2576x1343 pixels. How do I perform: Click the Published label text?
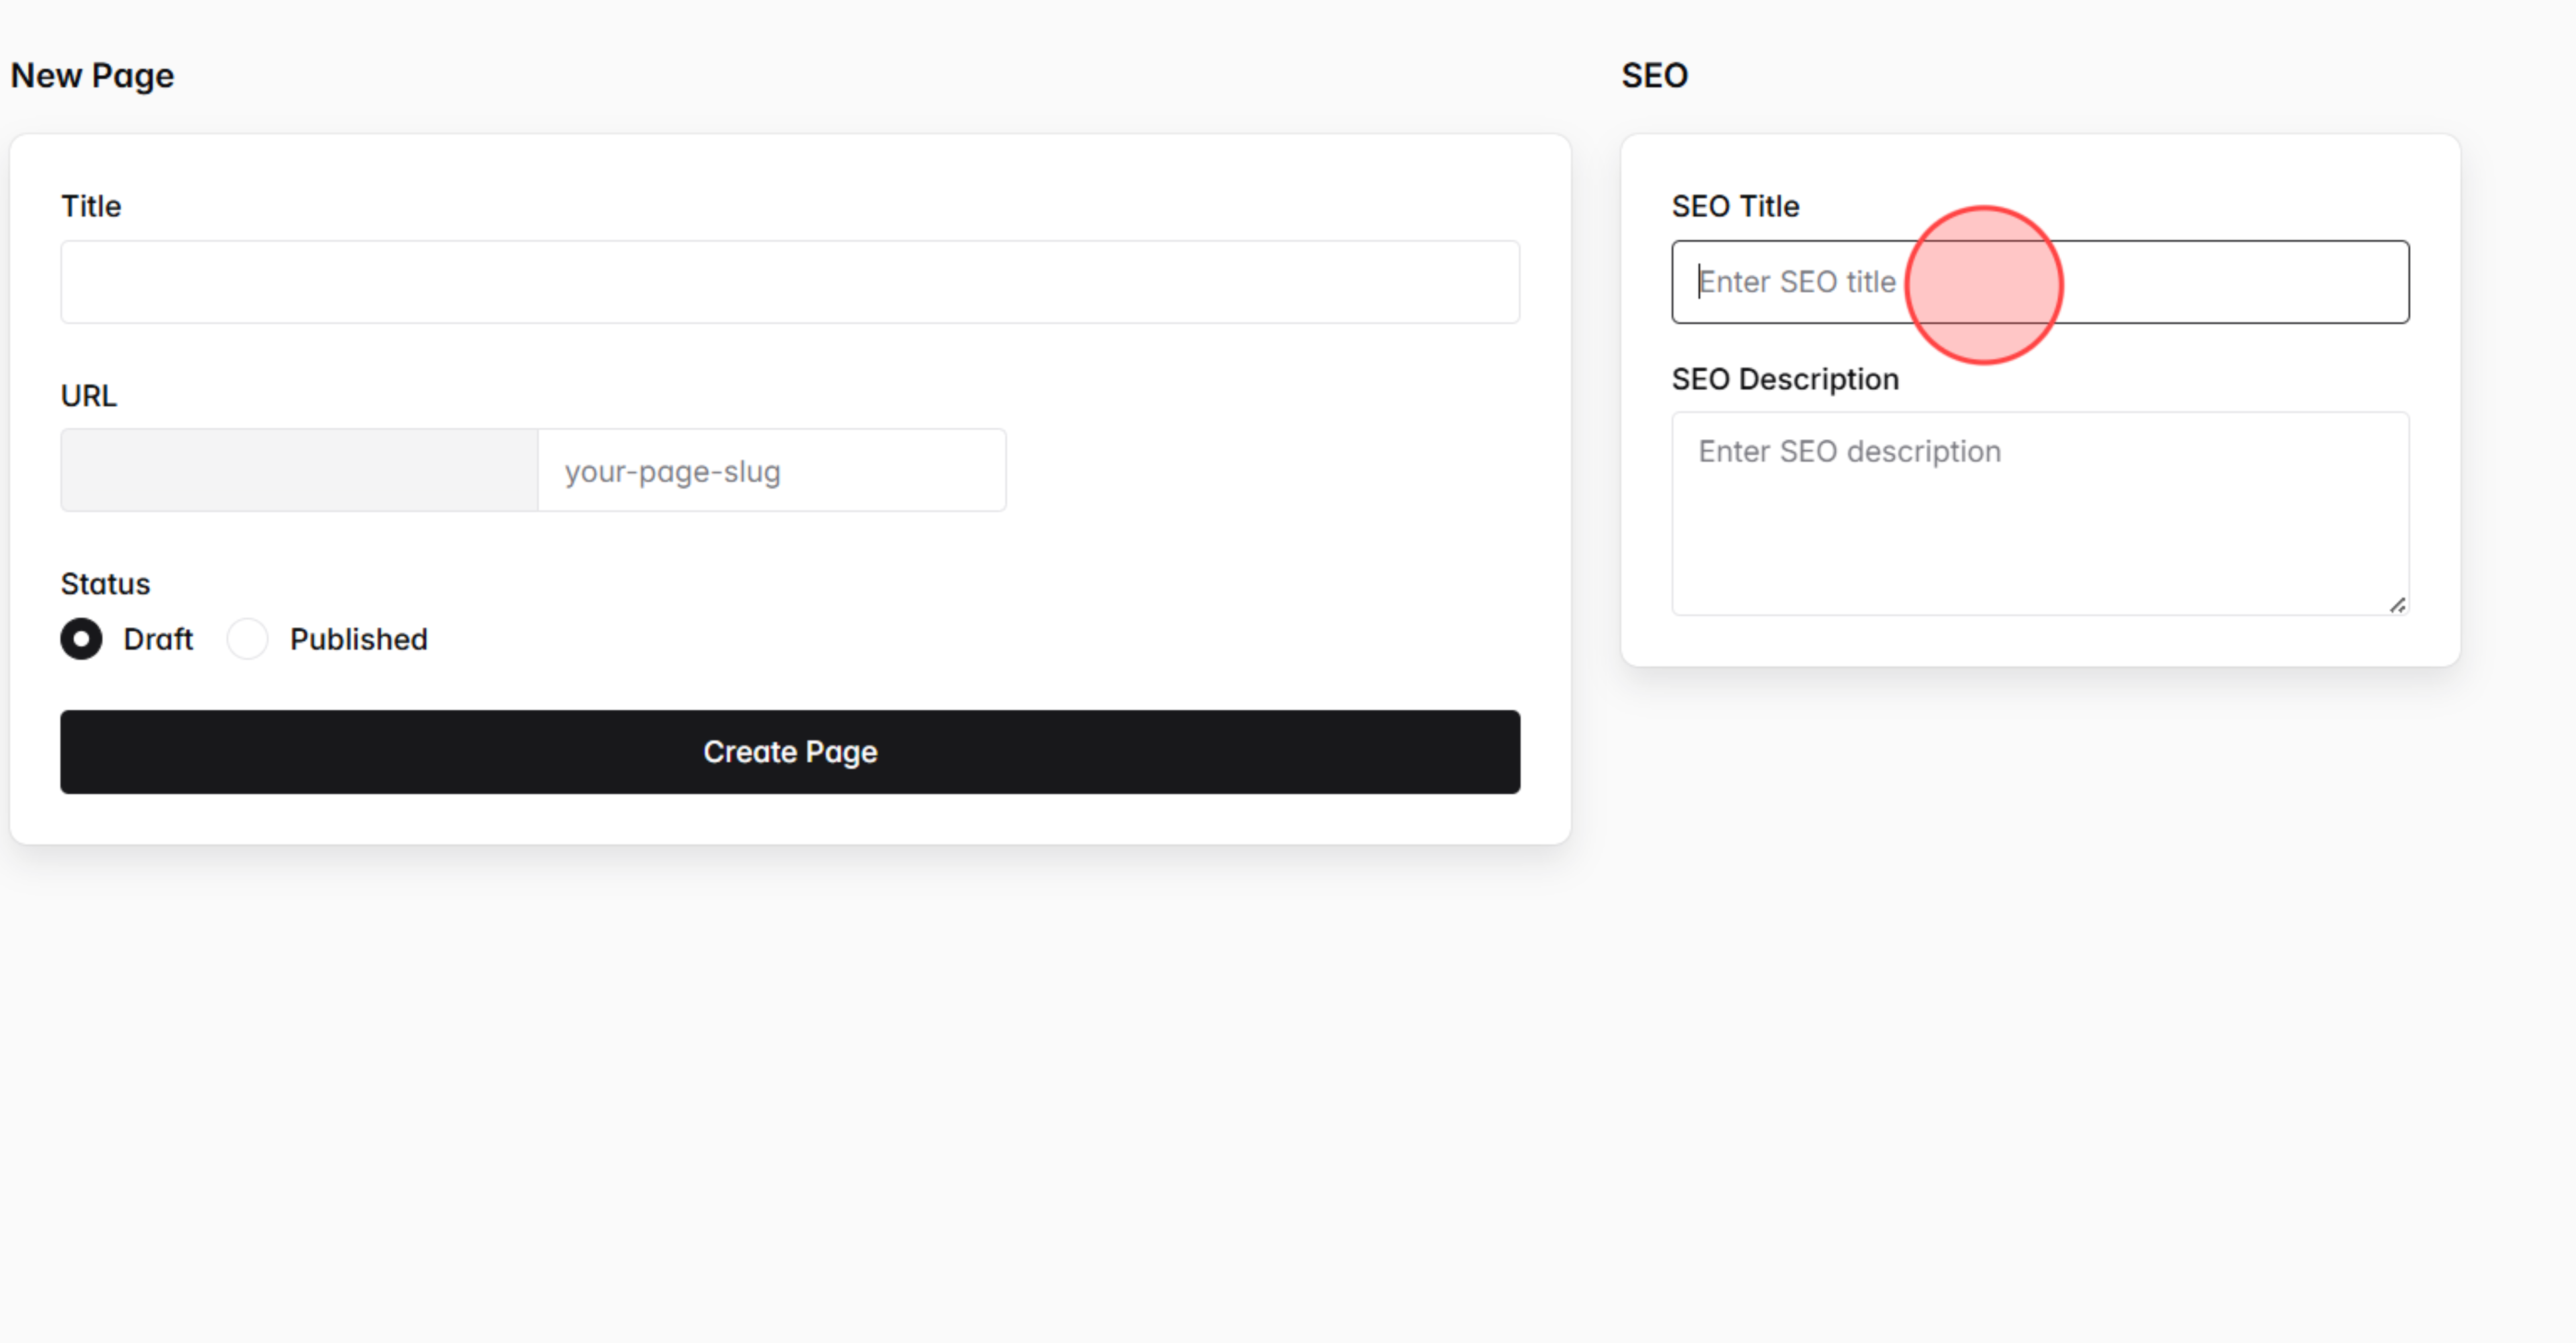[358, 639]
